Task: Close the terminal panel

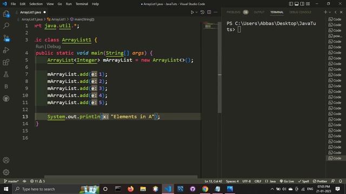Action: (x=341, y=12)
